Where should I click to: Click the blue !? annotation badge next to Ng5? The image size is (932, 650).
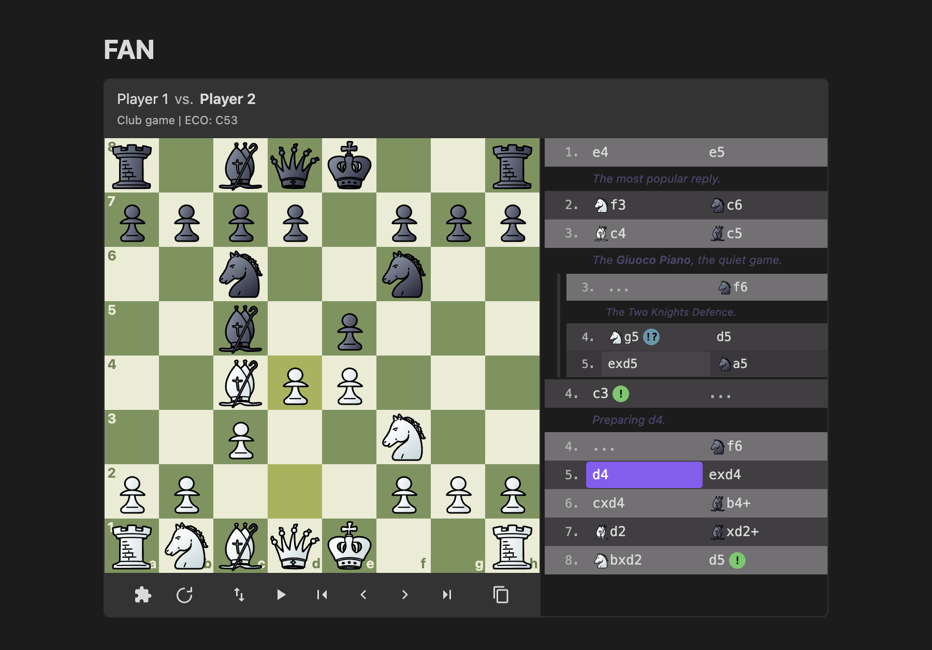point(651,337)
